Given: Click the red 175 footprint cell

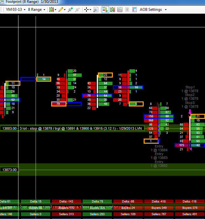Looking at the screenshot, I should (182, 145).
